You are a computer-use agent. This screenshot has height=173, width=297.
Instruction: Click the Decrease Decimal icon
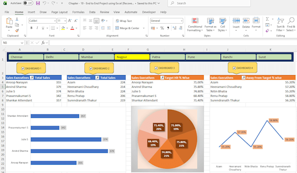[181, 28]
